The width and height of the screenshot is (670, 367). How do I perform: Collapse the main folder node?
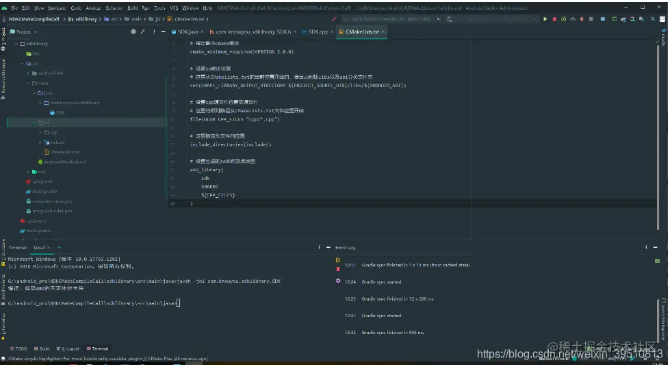coord(28,83)
